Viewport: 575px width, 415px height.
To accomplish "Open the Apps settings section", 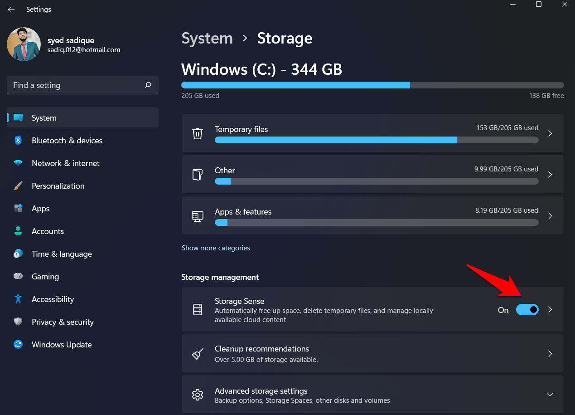I will [40, 209].
